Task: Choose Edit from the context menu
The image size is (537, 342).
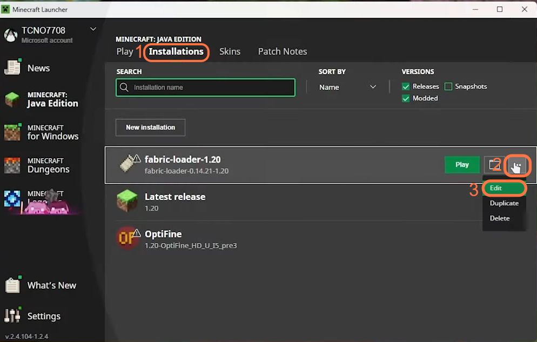Action: pos(504,188)
